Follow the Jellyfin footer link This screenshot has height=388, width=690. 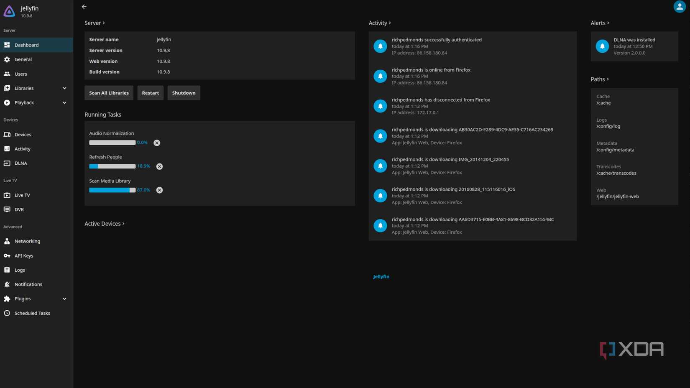(381, 276)
